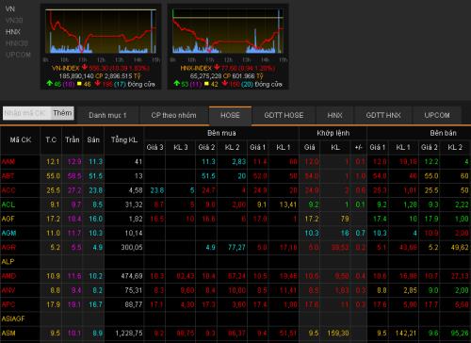
Task: Click AGR sell volume 49,62
Action: point(460,248)
